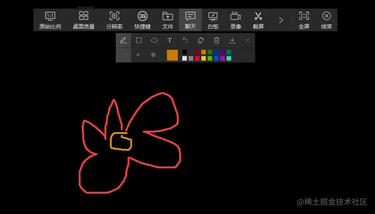
Task: Pick the dark green color swatch
Action: pyautogui.click(x=210, y=52)
